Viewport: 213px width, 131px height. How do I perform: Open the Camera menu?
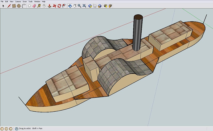point(18,1)
